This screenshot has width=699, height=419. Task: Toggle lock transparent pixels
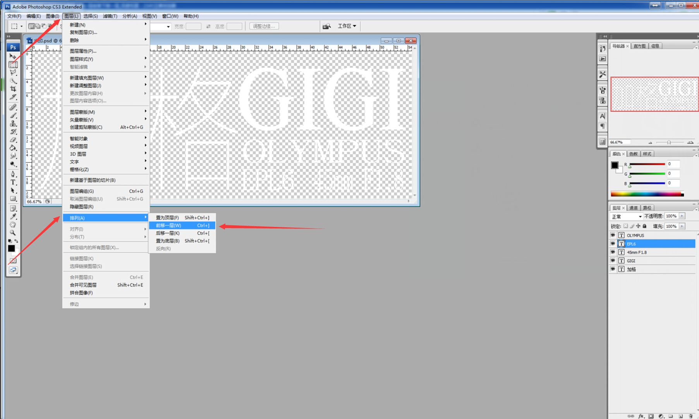click(x=625, y=226)
